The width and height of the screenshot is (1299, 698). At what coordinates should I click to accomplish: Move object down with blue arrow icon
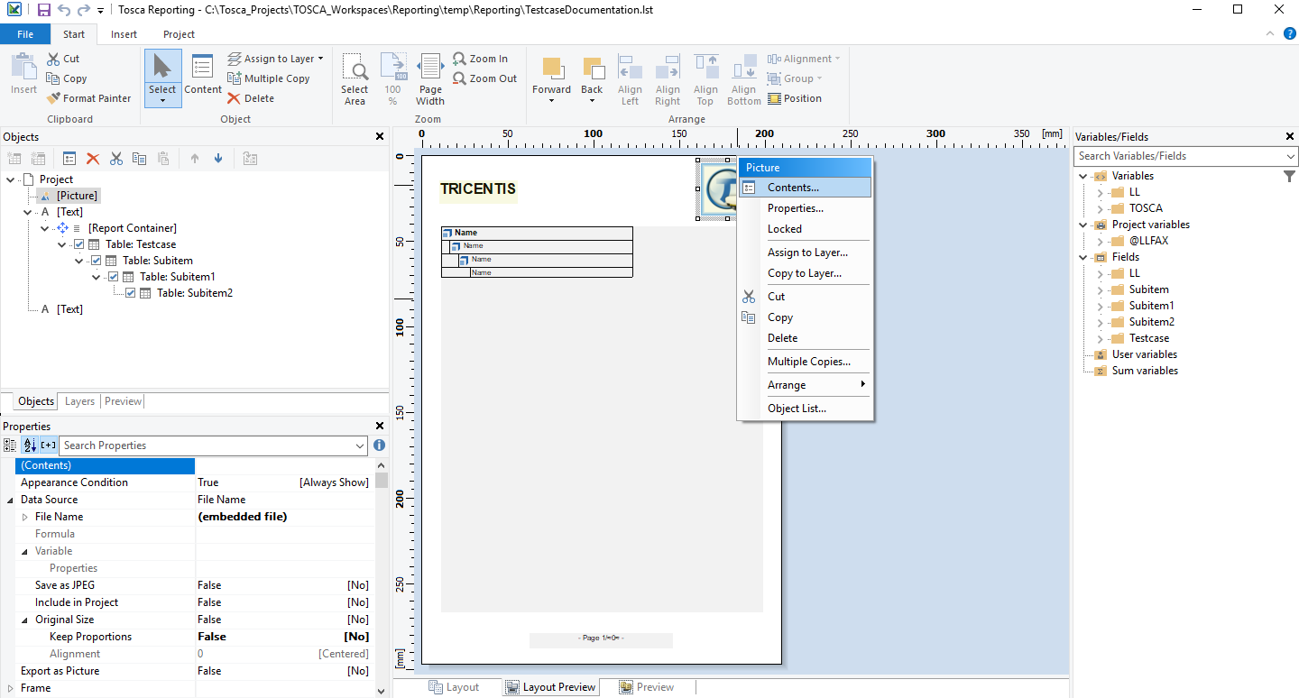point(218,159)
